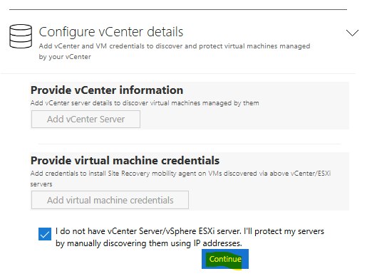Collapse the Configure vCenter details chevron
The width and height of the screenshot is (367, 276).
352,33
